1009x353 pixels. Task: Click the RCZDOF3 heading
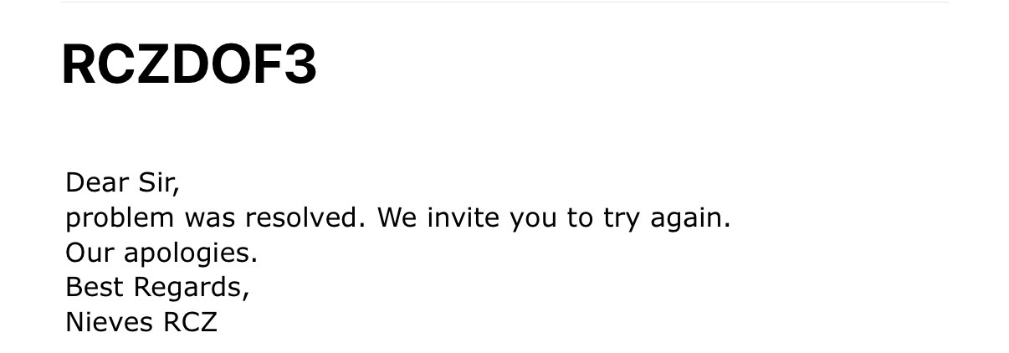point(189,64)
